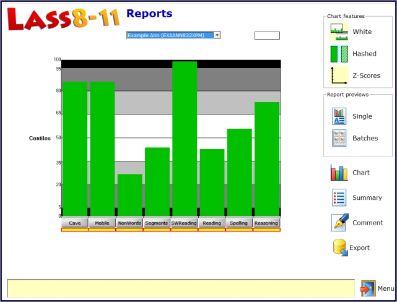This screenshot has width=397, height=302.
Task: Click the Reports heading
Action: (149, 14)
